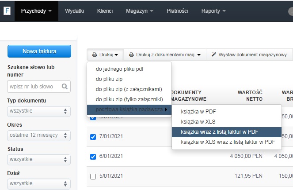Check the 5/01/2021 invoice checkbox
This screenshot has width=293, height=190.
click(x=93, y=176)
